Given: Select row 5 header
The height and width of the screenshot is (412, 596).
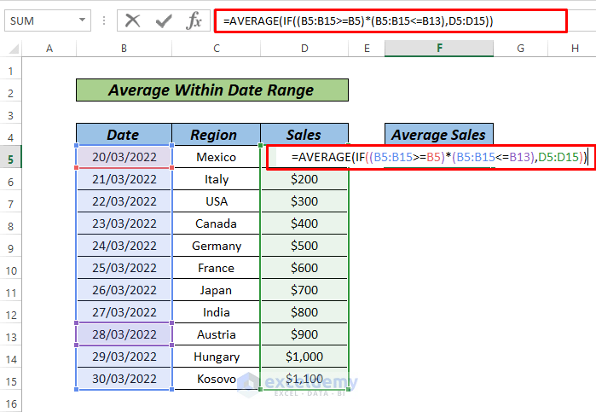Looking at the screenshot, I should tap(12, 158).
